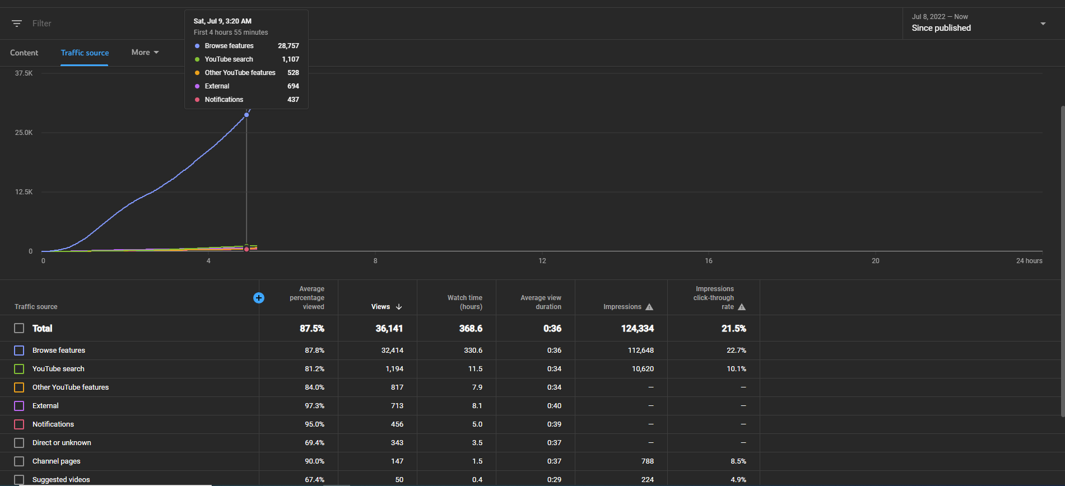Click the Impressions warning triangle icon
The height and width of the screenshot is (486, 1065).
(649, 307)
